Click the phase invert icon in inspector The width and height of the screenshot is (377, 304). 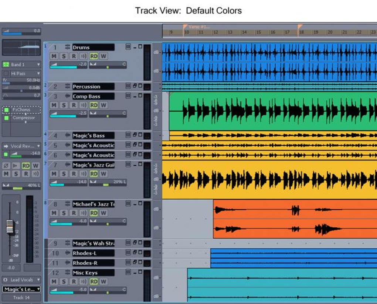tap(6, 166)
